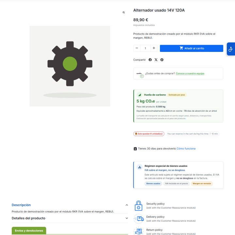235x235 pixels.
Task: Click the product title 'Alternador usado 14V 120A'
Action: (x=159, y=10)
